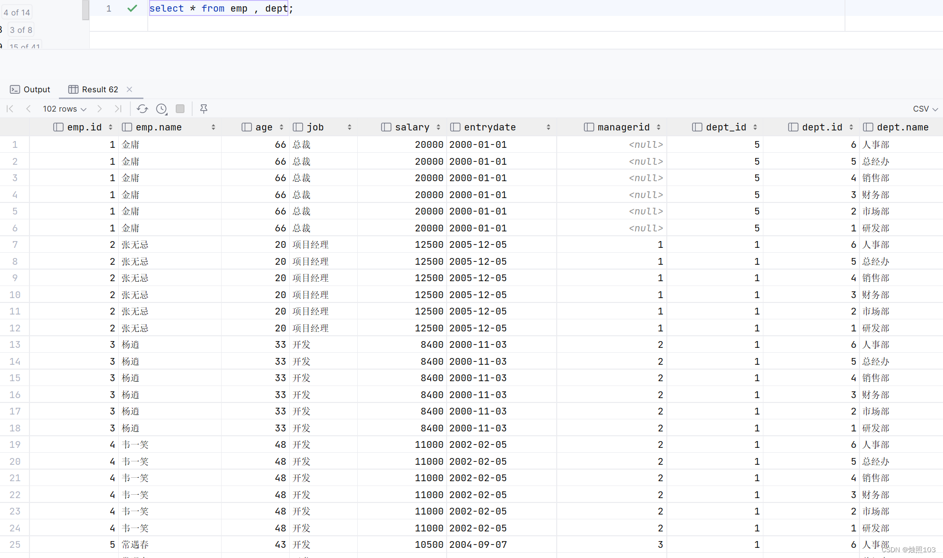Pin the result tab with pin icon
Image resolution: width=943 pixels, height=558 pixels.
[x=204, y=109]
